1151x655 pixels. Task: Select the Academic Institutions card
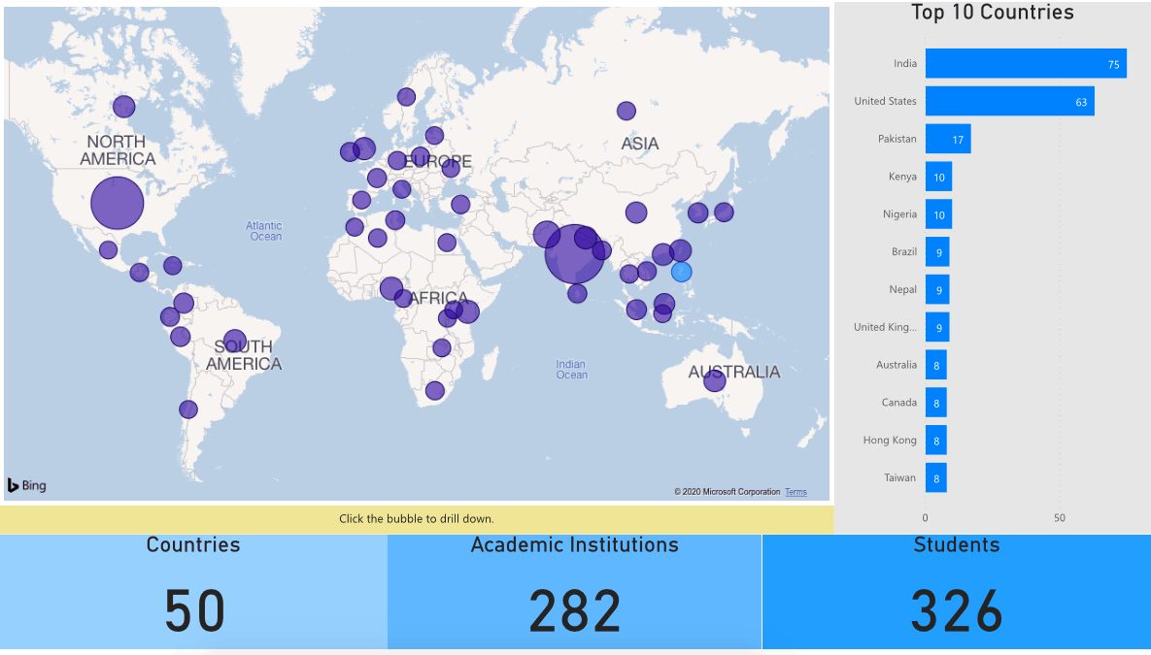coord(574,592)
